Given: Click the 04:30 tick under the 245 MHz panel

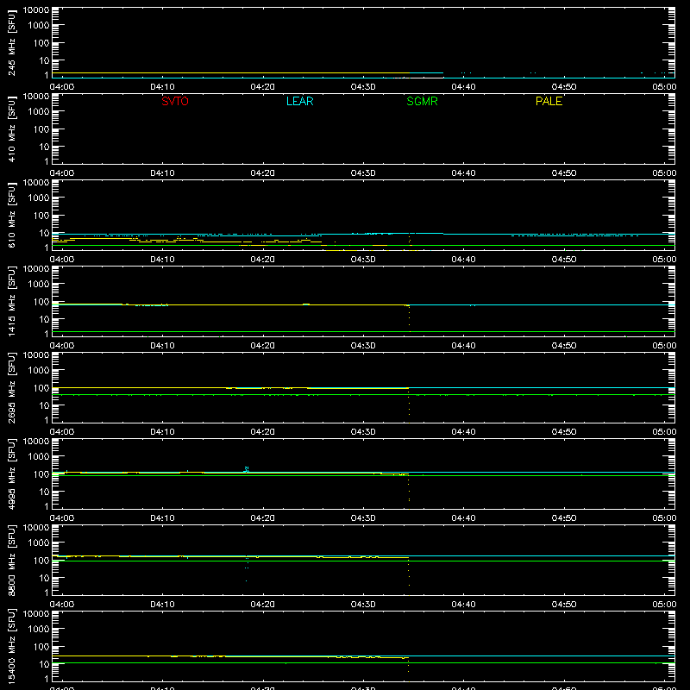Looking at the screenshot, I should (363, 87).
